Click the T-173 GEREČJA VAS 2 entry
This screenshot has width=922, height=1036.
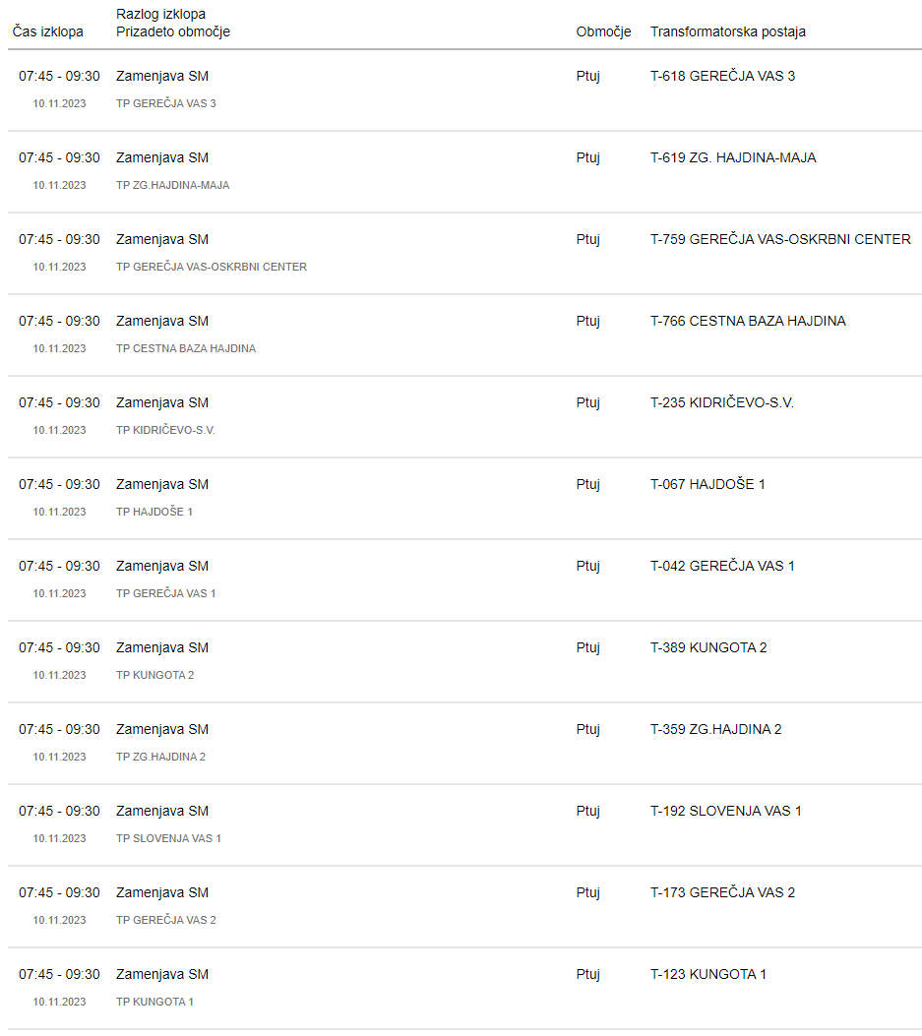pyautogui.click(x=722, y=892)
